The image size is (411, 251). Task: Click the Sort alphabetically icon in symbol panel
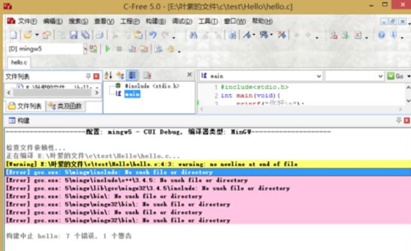109,76
